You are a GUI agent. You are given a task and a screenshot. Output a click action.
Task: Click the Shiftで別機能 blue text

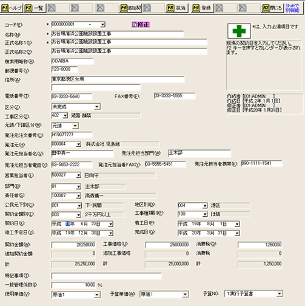(292, 8)
